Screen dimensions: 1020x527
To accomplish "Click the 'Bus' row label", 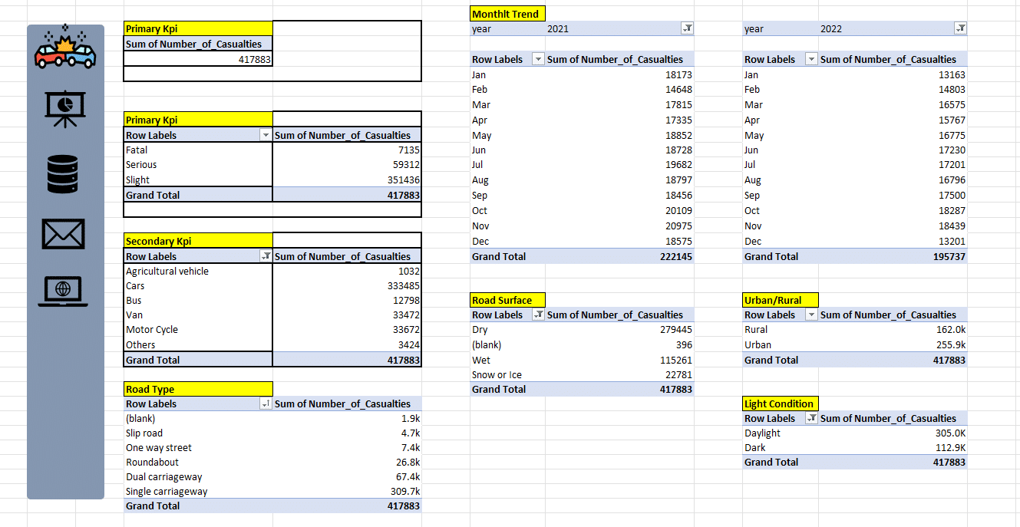I will coord(134,300).
